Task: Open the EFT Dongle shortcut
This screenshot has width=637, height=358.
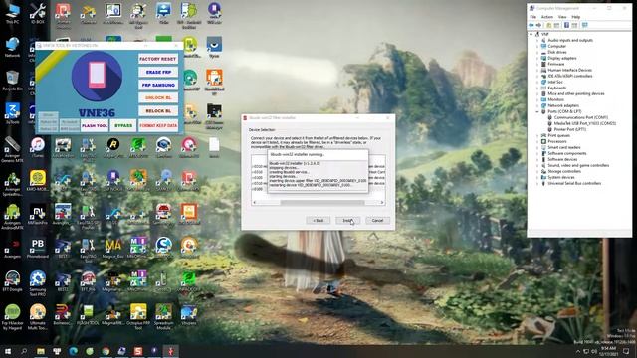Action: point(12,281)
